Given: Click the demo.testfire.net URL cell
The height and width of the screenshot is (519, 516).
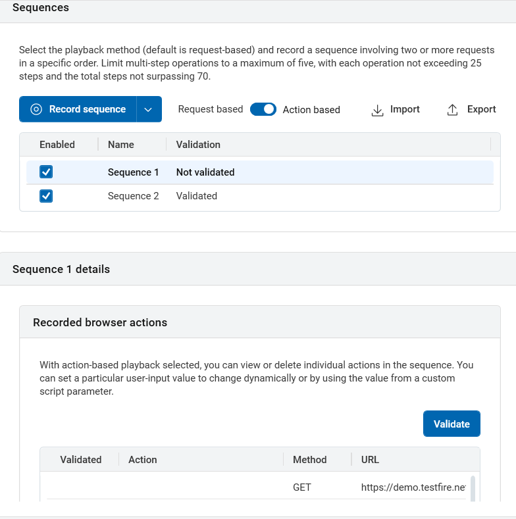Looking at the screenshot, I should [x=413, y=487].
